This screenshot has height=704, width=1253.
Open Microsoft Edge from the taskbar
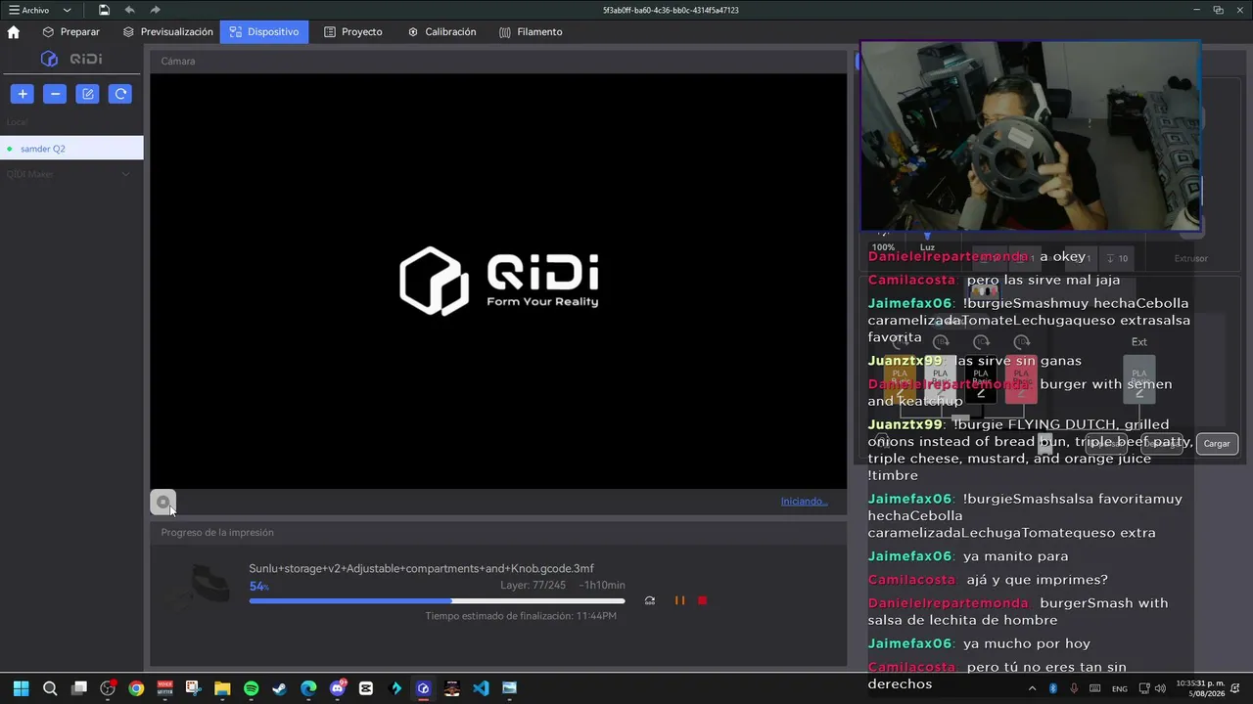pos(308,688)
